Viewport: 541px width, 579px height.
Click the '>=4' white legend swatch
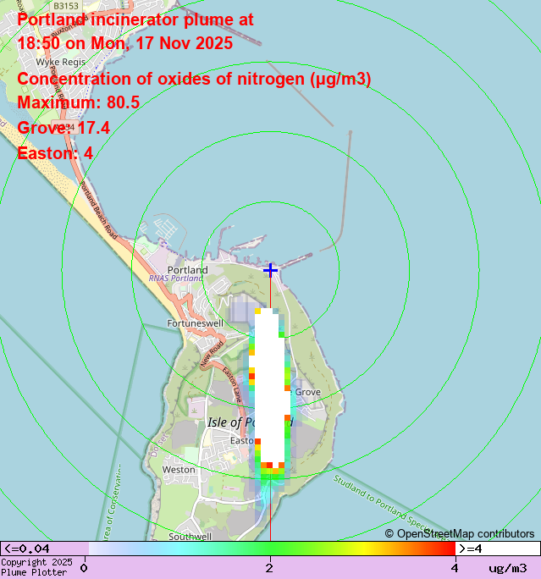tap(498, 549)
